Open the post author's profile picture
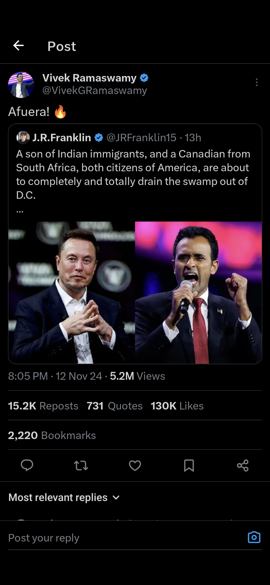Viewport: 270px width, 585px height. [21, 85]
